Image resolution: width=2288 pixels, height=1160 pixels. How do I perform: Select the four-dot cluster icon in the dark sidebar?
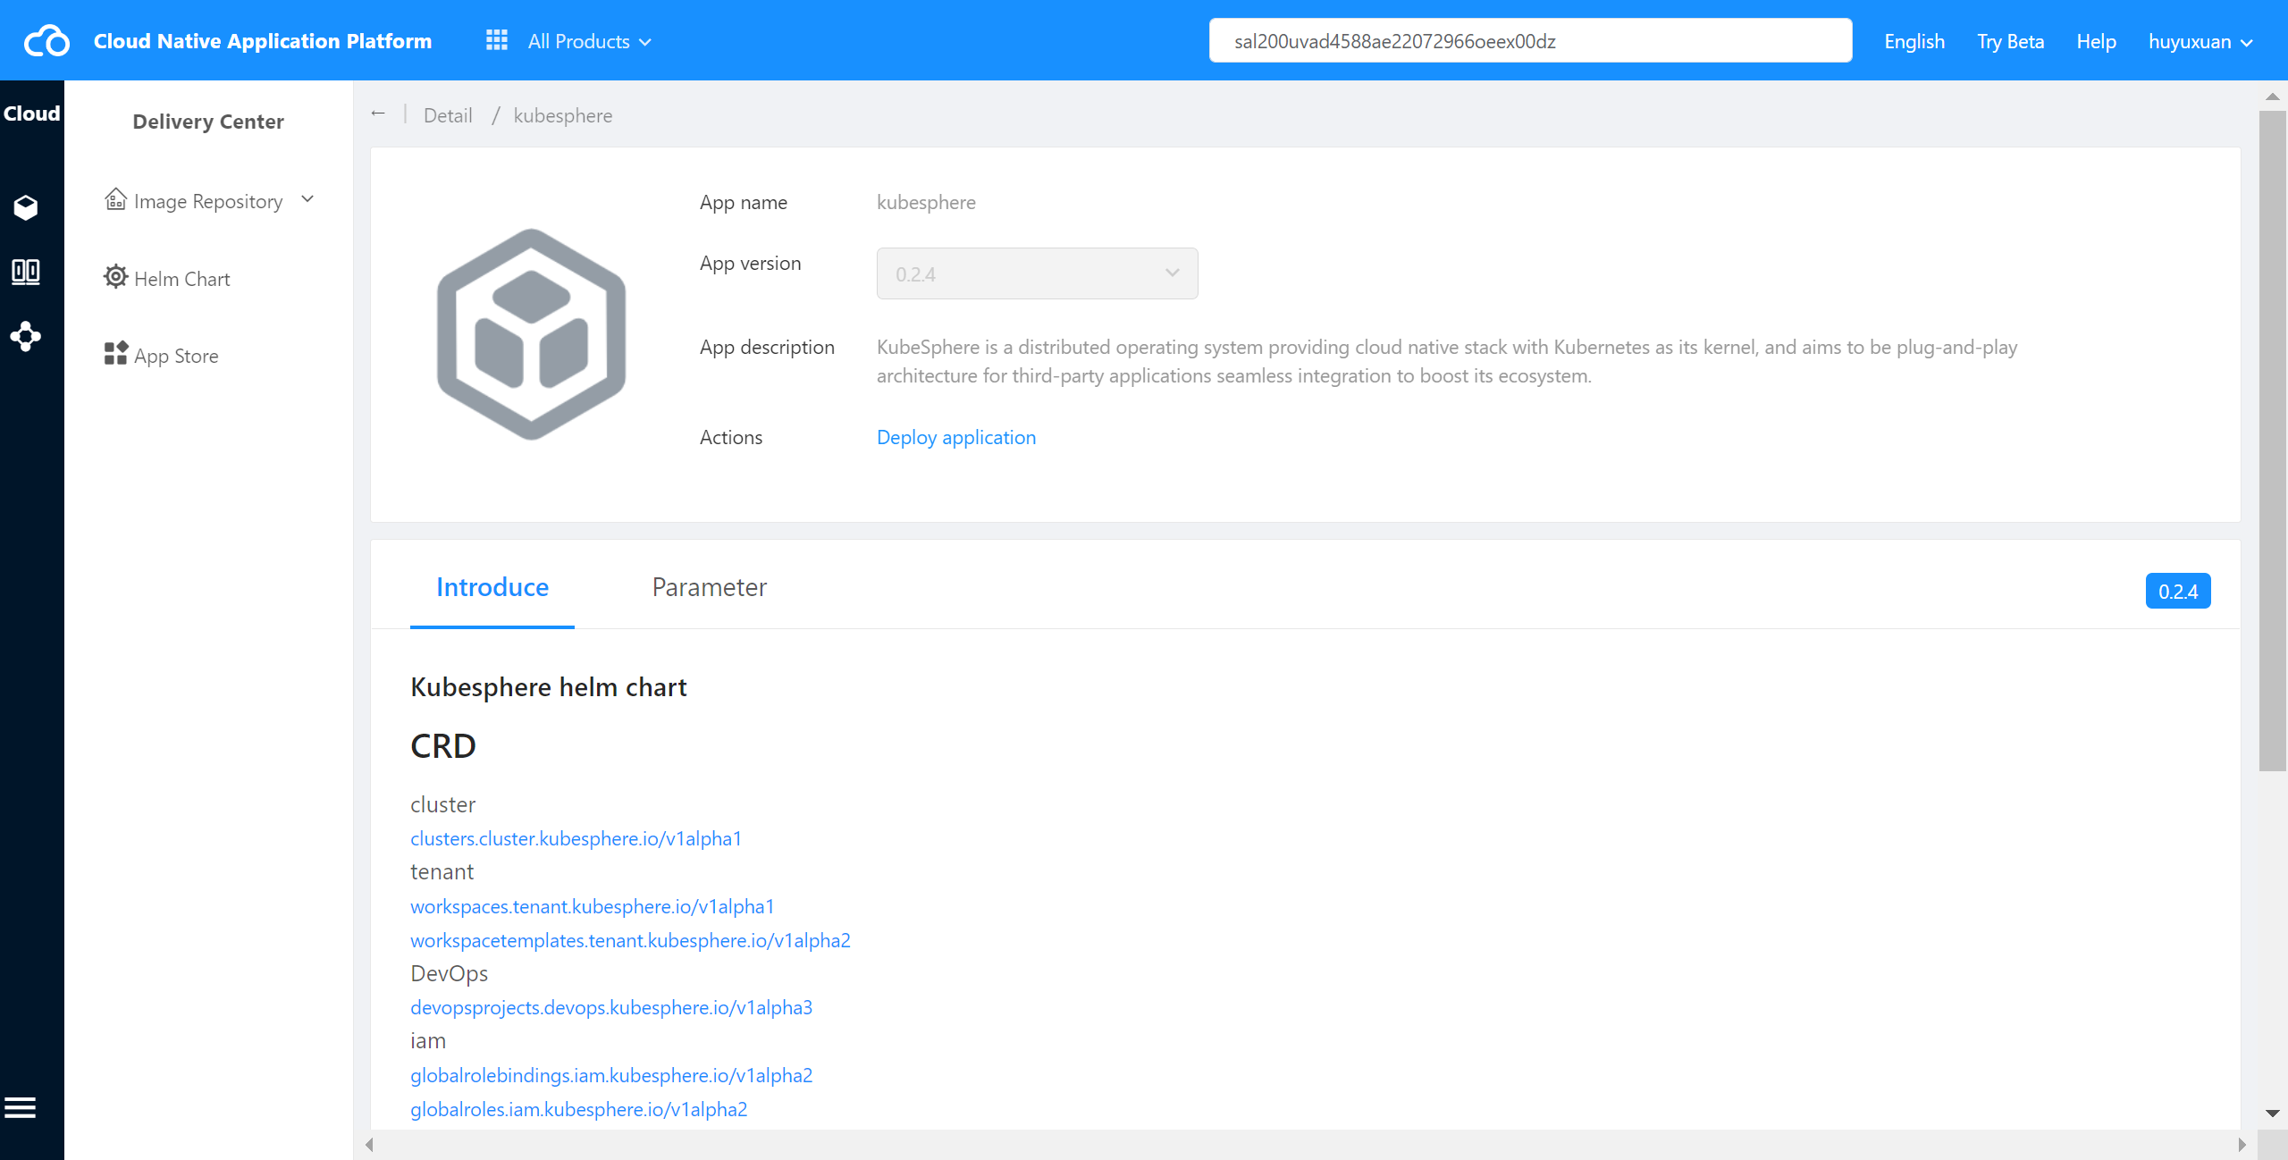(26, 336)
